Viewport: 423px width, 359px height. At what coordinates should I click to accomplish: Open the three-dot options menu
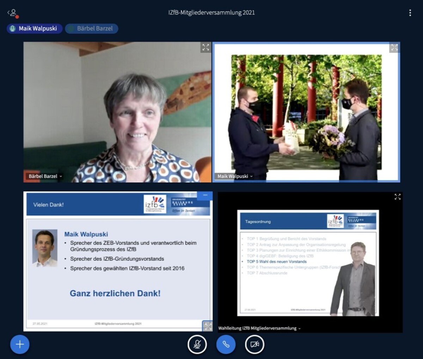click(410, 13)
